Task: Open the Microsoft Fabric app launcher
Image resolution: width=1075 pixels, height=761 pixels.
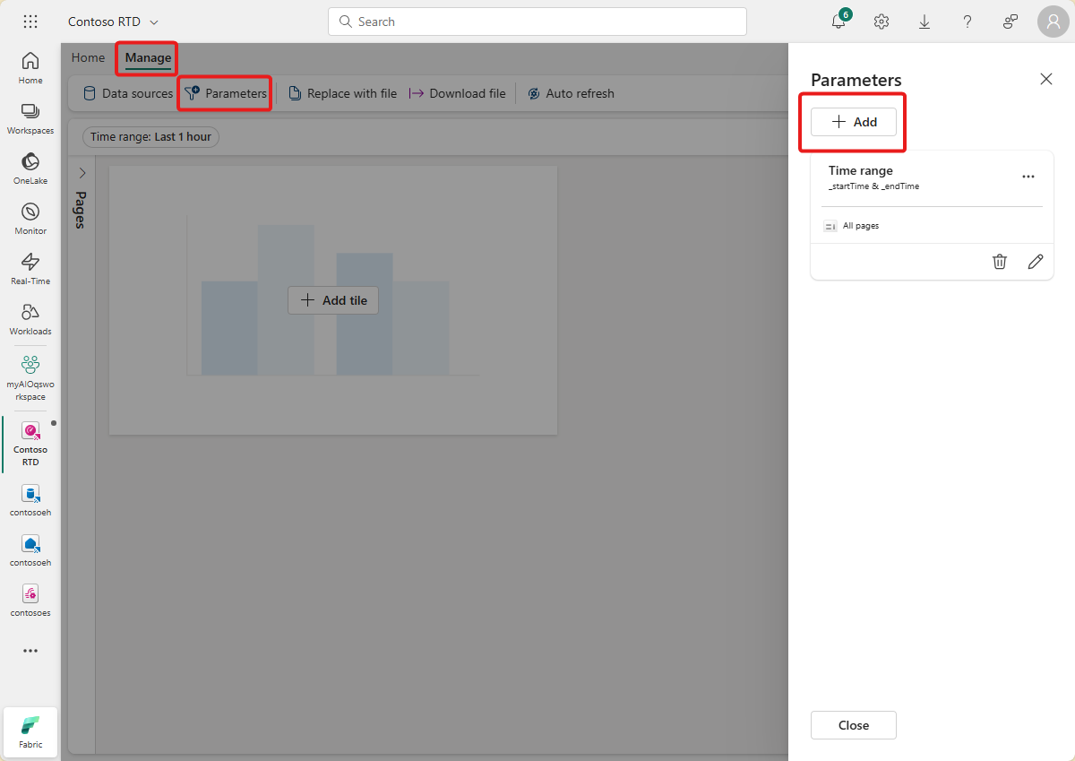Action: point(30,21)
